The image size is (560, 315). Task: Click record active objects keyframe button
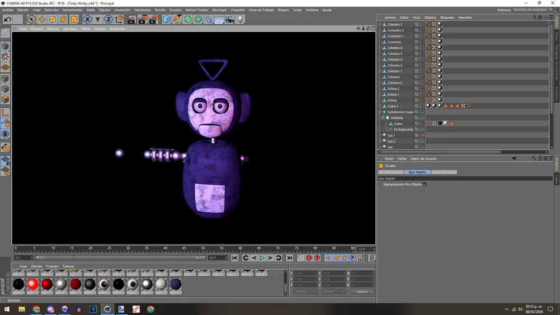301,258
